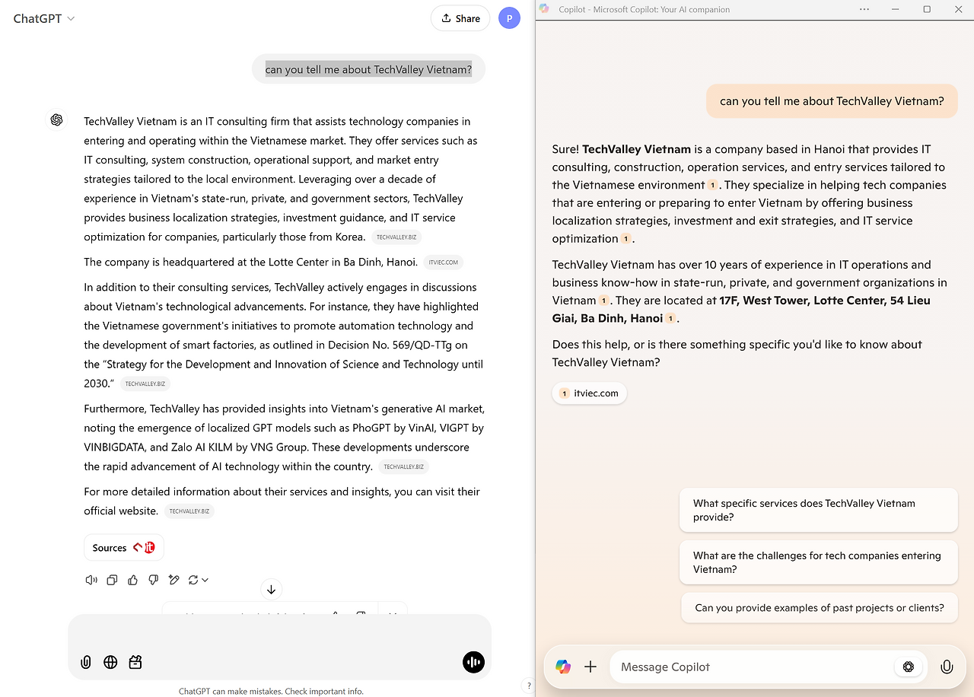Give the ChatGPT response a thumbs up

(x=132, y=580)
